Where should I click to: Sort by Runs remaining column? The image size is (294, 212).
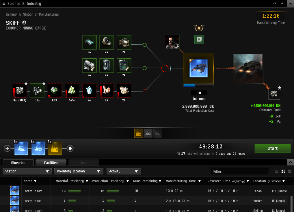point(147,181)
